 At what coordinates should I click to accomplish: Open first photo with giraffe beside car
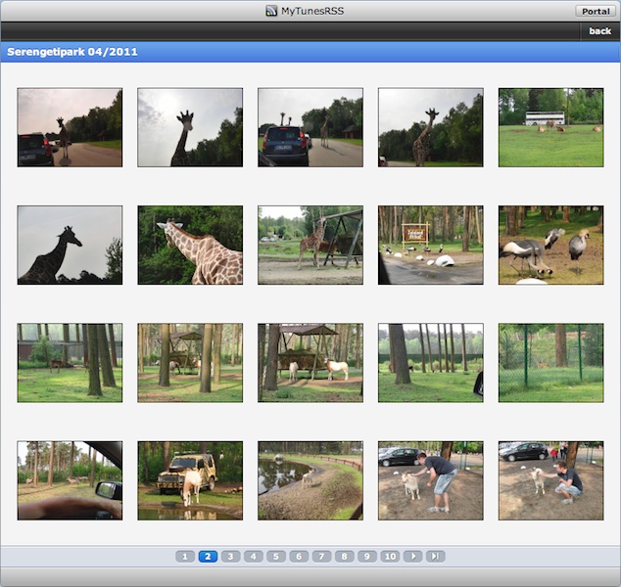pos(70,127)
